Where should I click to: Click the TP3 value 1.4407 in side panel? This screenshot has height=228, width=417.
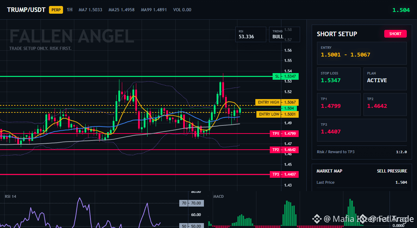point(331,132)
